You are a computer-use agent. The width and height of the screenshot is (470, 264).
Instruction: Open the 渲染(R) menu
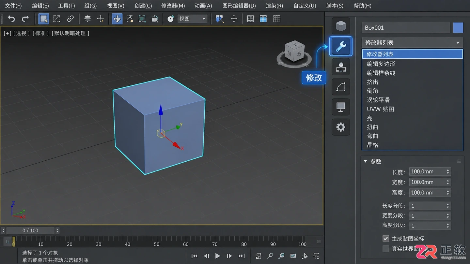tap(274, 6)
